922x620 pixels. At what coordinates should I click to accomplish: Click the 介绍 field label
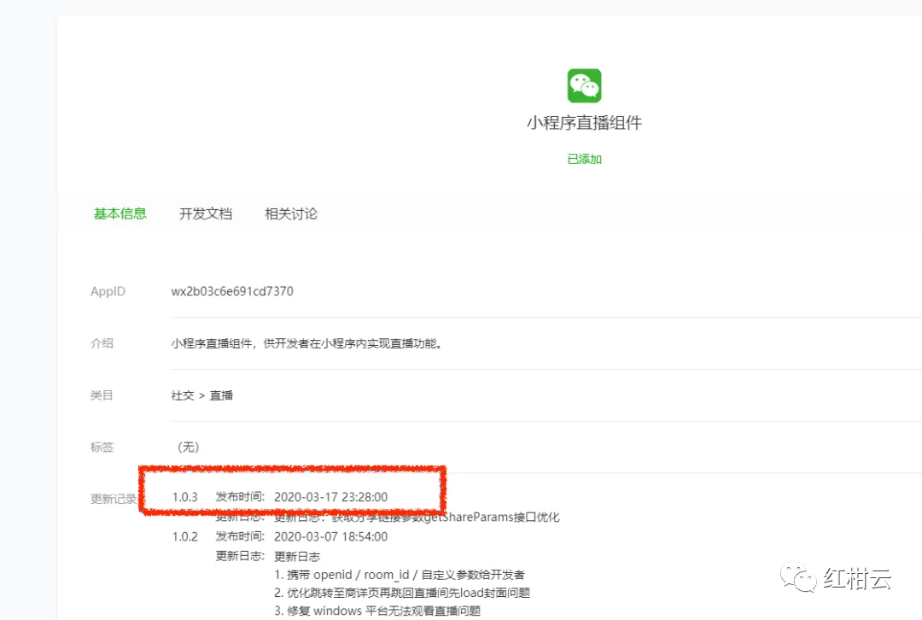pyautogui.click(x=102, y=343)
